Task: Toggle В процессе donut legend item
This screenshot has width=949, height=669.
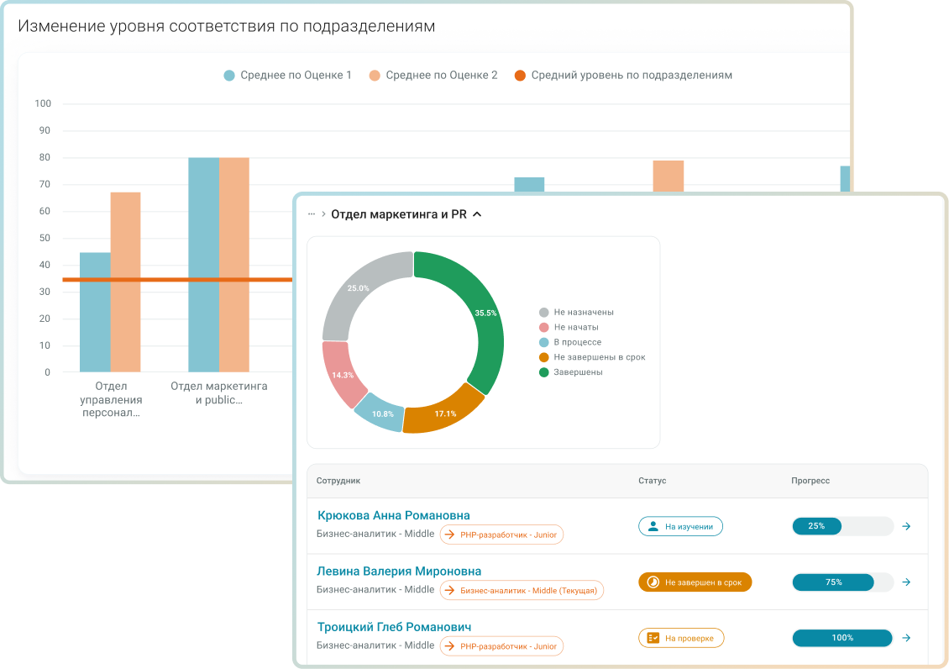Action: pyautogui.click(x=570, y=342)
